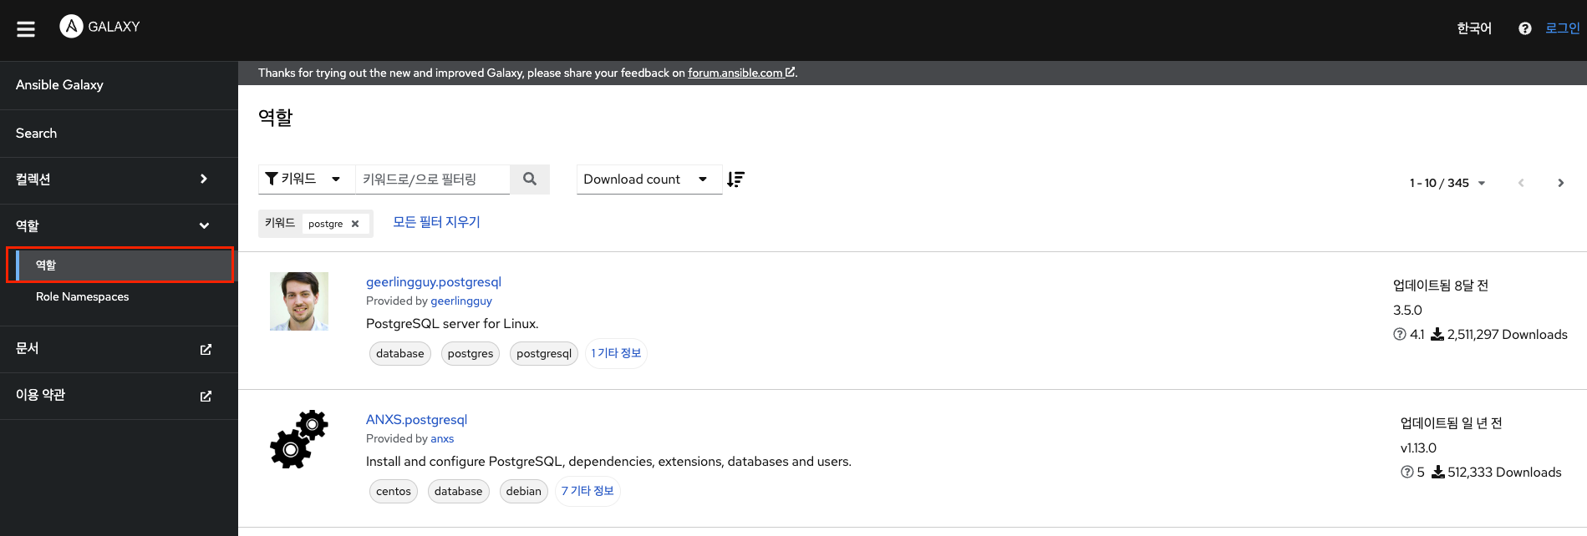
Task: Click the postgres tag
Action: (x=471, y=354)
